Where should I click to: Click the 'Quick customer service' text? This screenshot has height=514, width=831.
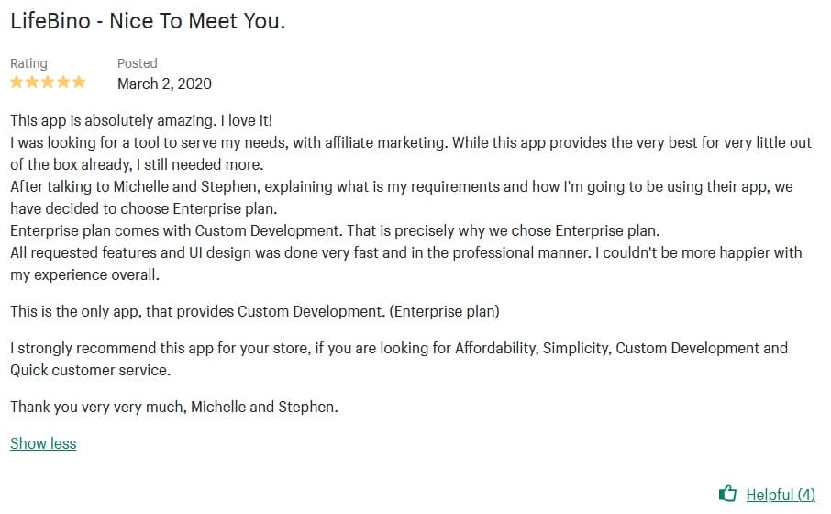point(90,370)
